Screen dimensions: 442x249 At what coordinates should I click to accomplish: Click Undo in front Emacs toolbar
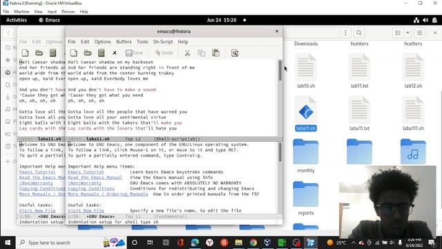point(164,53)
